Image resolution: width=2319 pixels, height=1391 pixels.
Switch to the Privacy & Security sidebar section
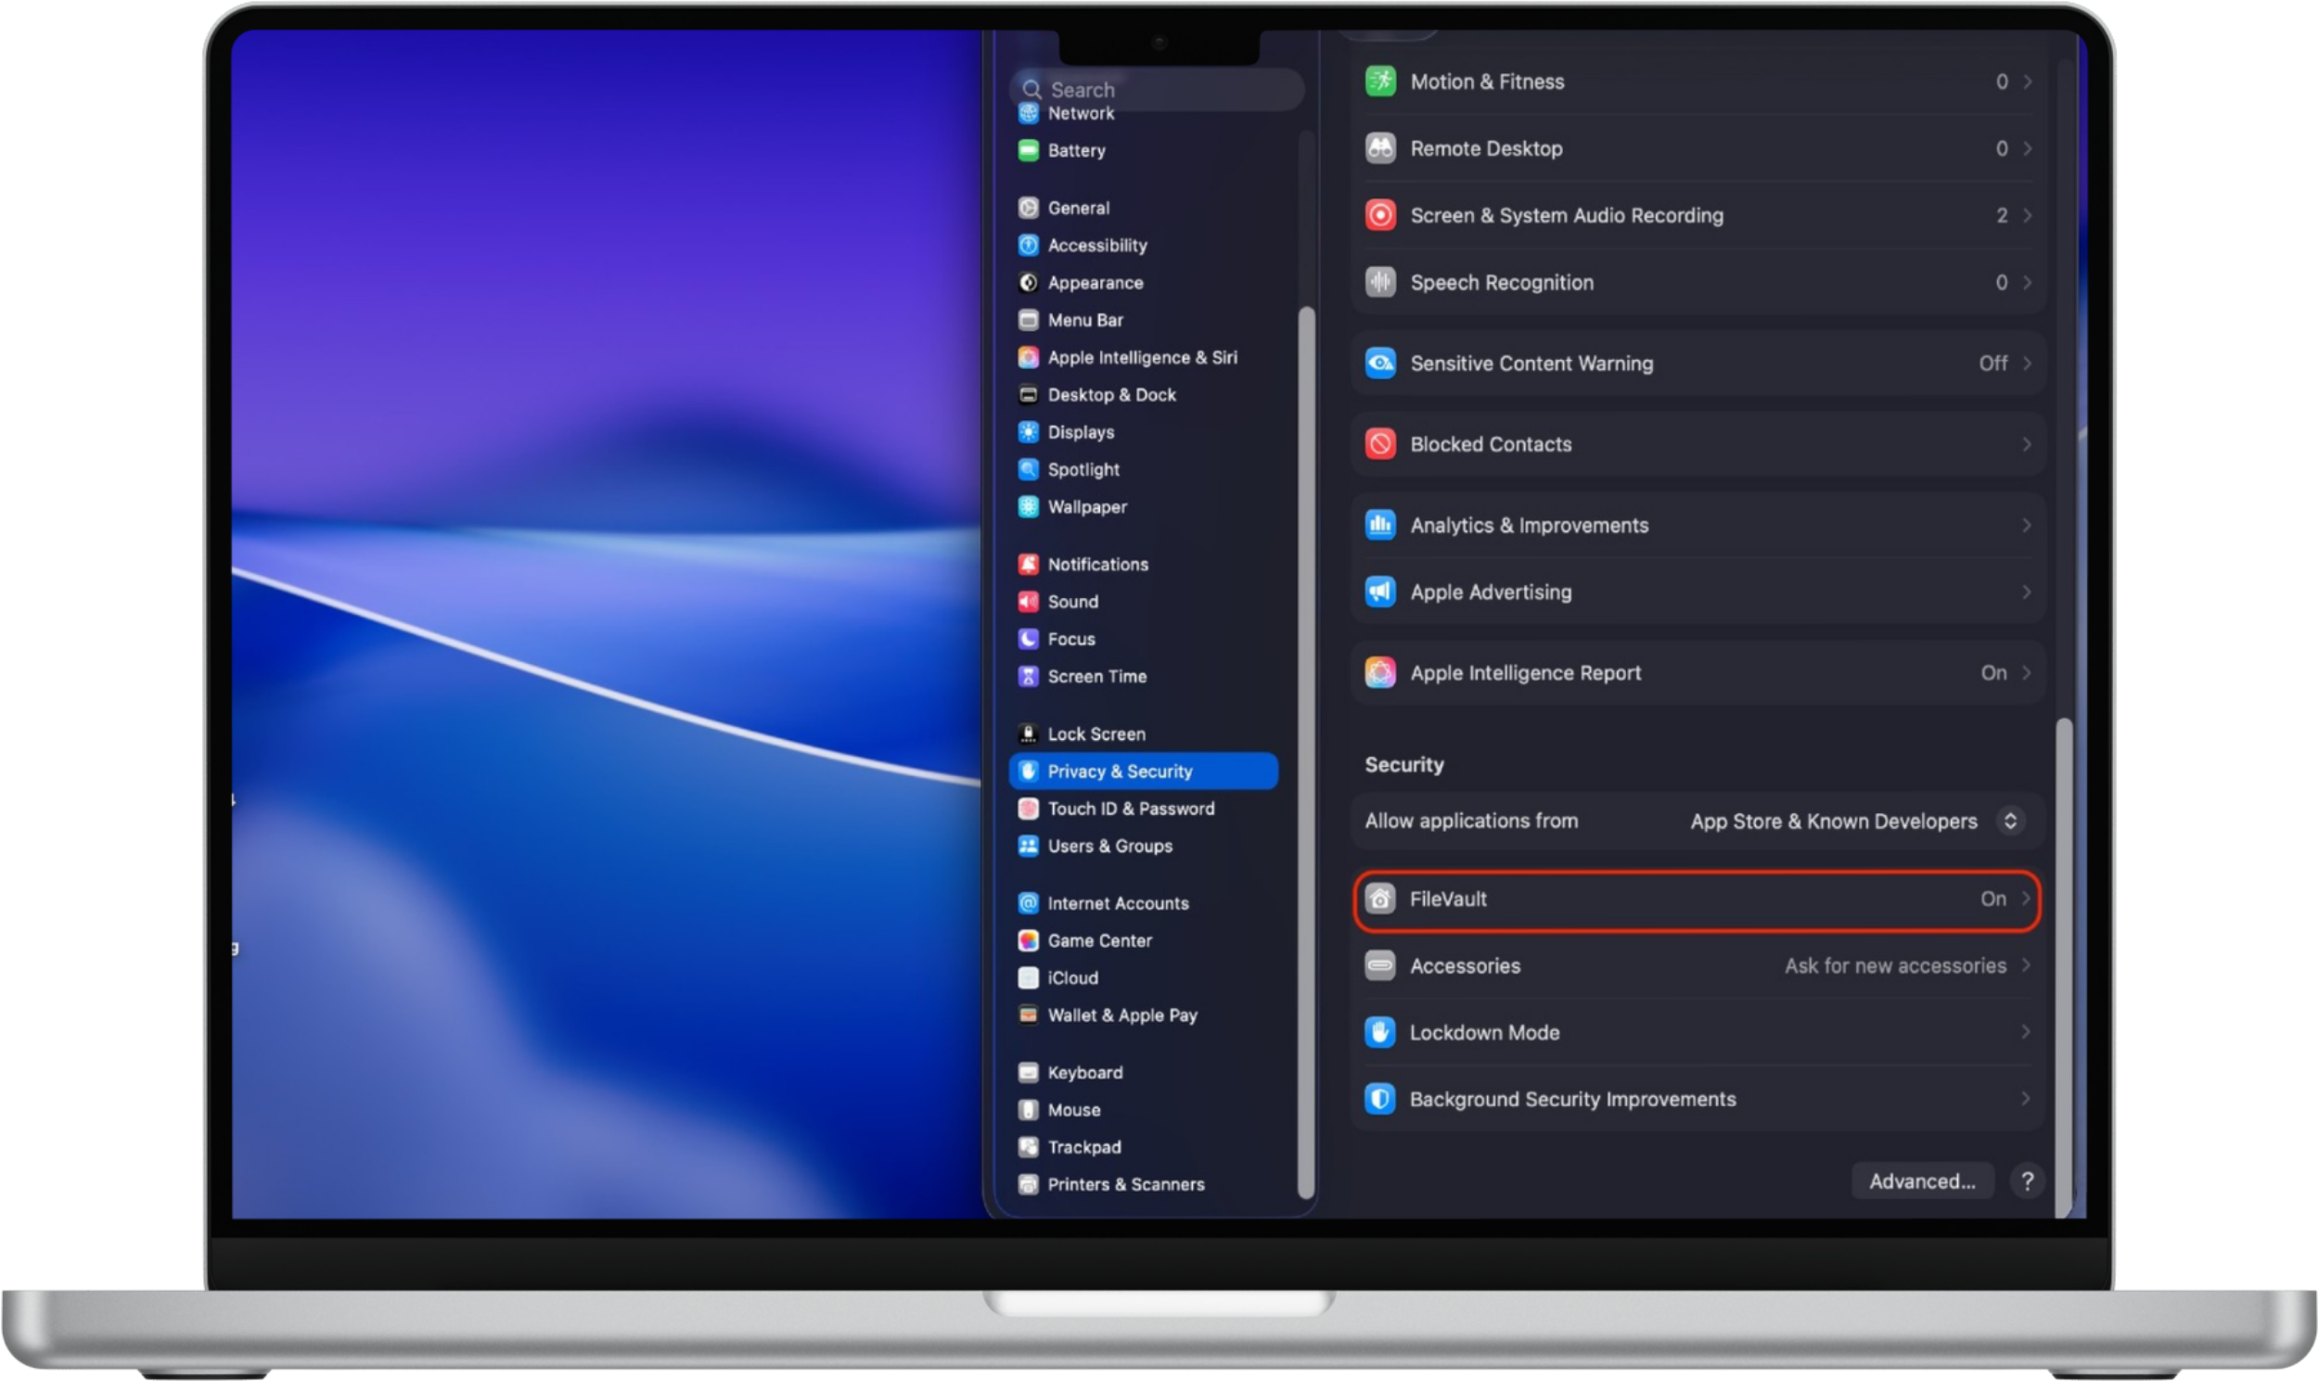click(1144, 771)
